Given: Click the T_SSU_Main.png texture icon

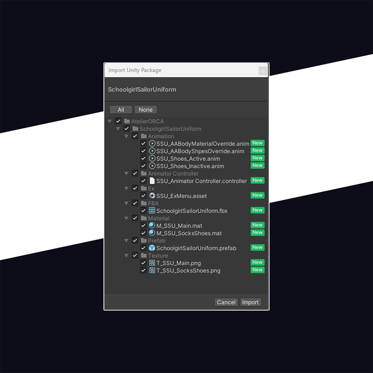Looking at the screenshot, I should tap(152, 263).
